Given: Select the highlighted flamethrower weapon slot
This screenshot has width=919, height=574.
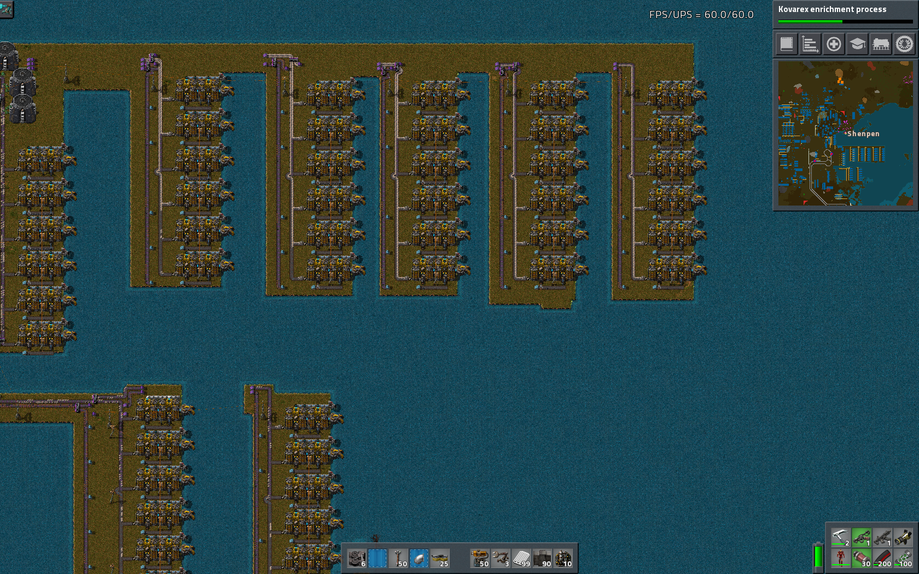Looking at the screenshot, I should click(x=862, y=537).
